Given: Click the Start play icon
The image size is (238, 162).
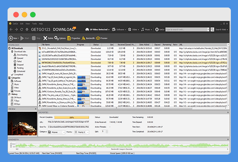Looking at the screenshot, I should coord(22,38).
